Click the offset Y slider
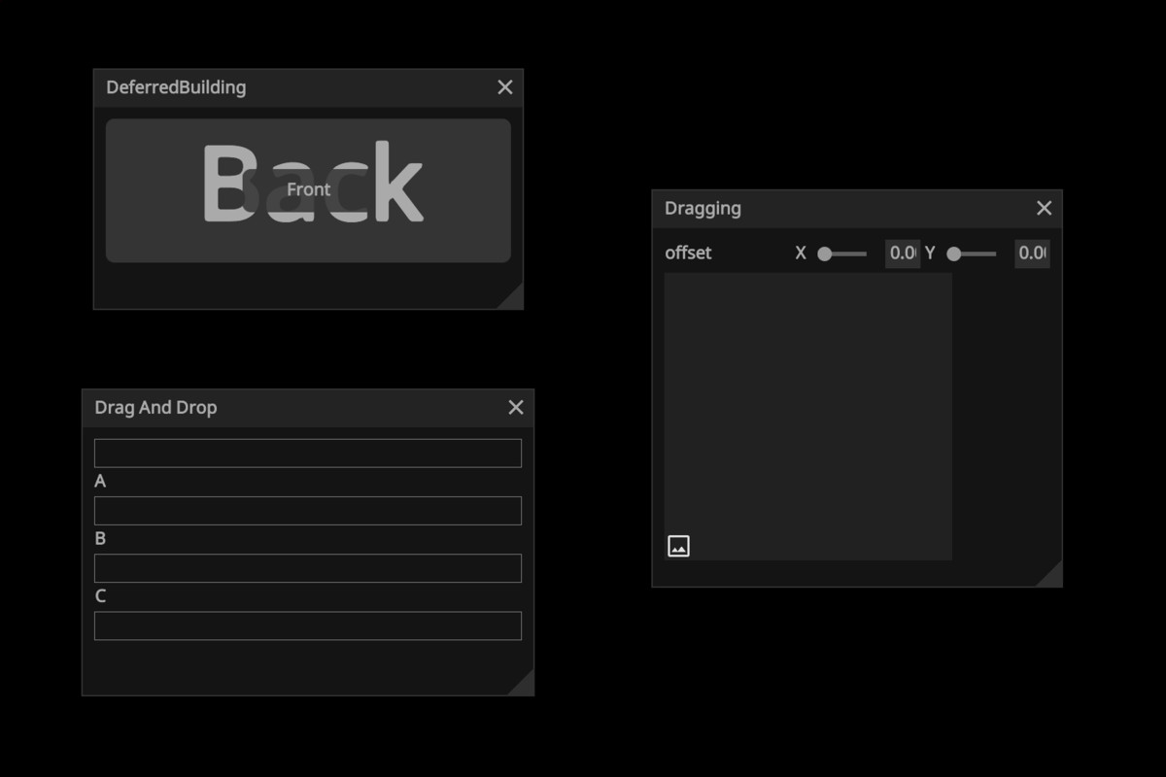The width and height of the screenshot is (1166, 777). point(971,253)
